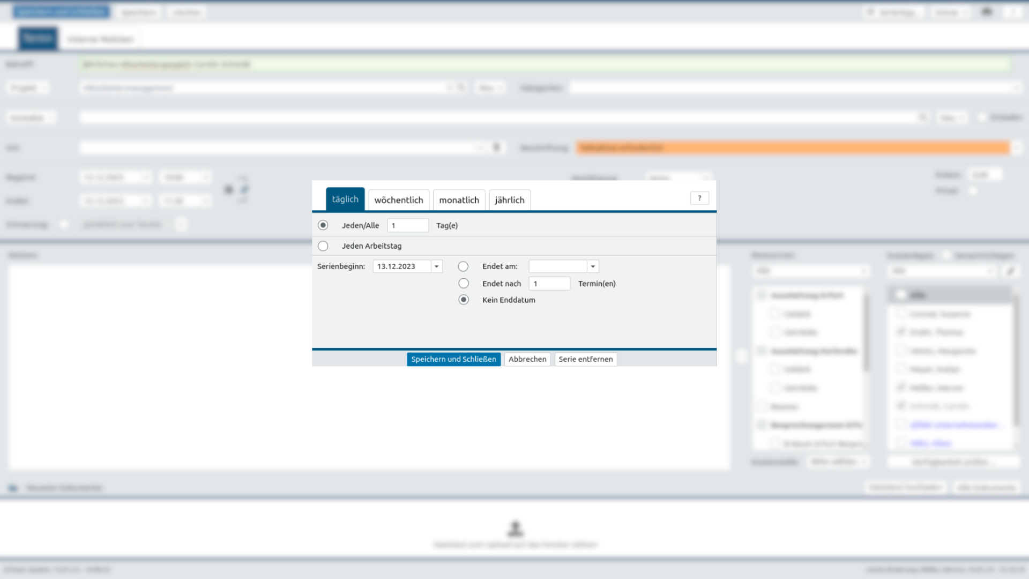Click the Termin(en) count input field
1029x579 pixels.
[x=549, y=284]
